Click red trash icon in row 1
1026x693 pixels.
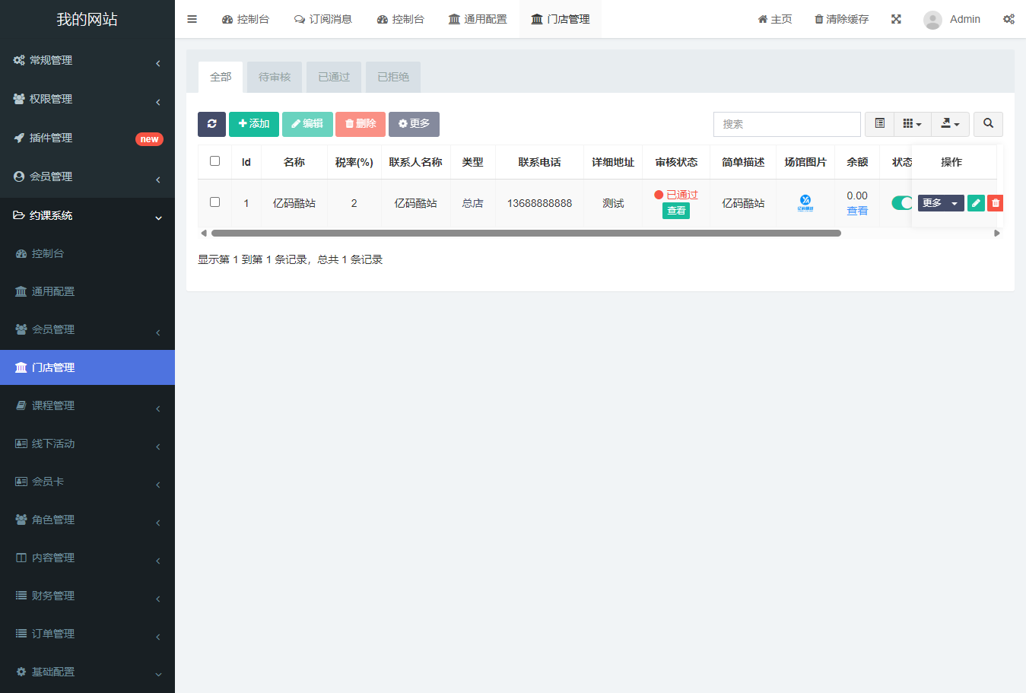point(995,203)
